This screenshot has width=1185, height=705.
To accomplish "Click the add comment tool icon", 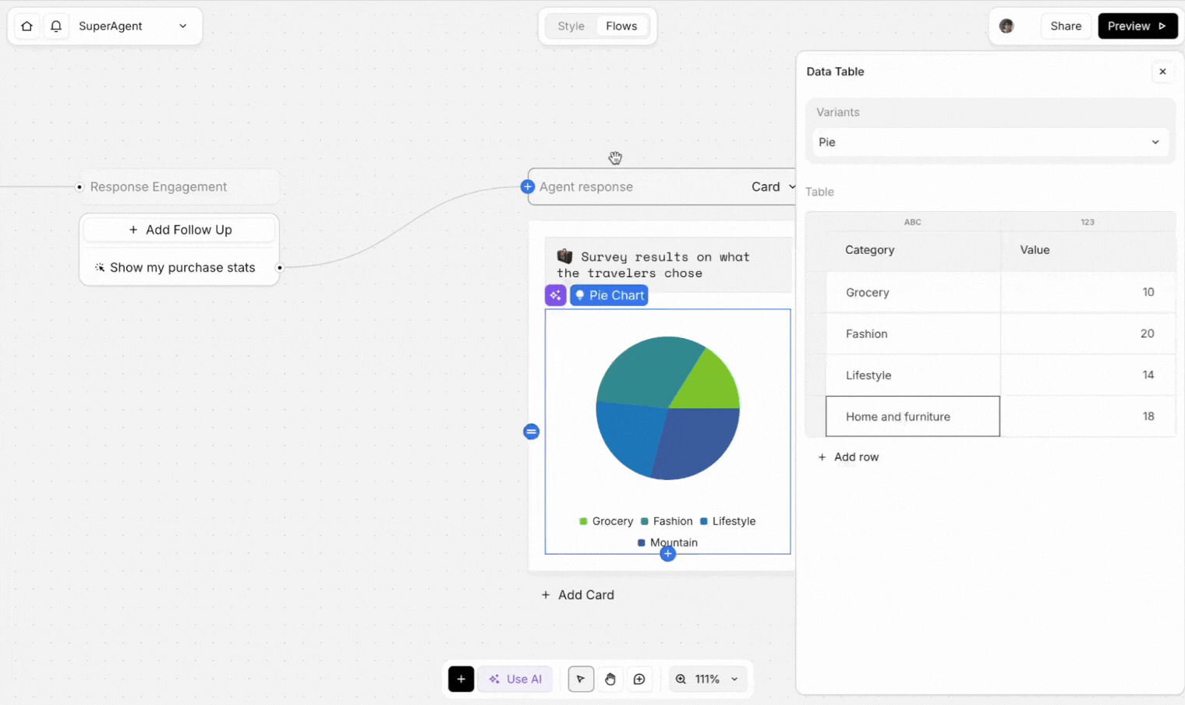I will click(639, 679).
